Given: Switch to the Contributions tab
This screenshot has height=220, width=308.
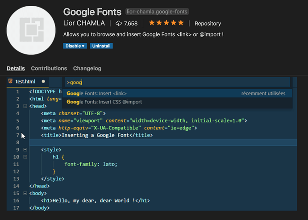Looking at the screenshot, I should pos(49,68).
